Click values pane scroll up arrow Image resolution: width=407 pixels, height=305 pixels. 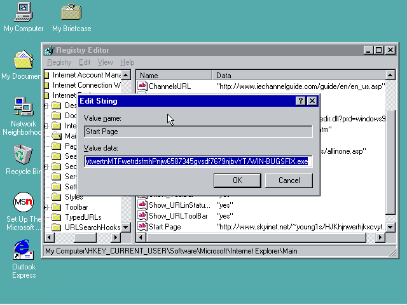click(x=390, y=75)
